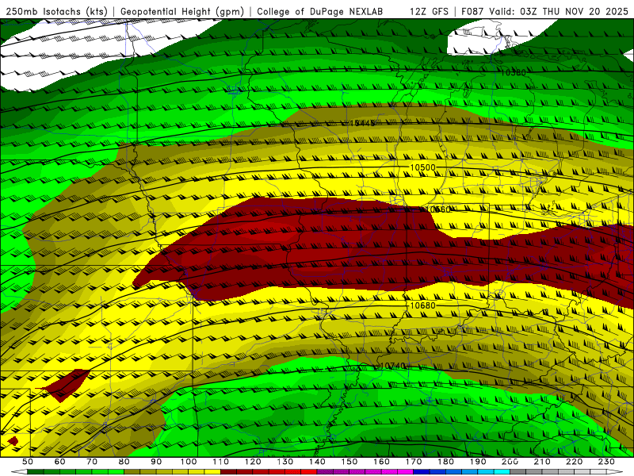Click the 80 value on the color scale
The image size is (634, 476).
[x=124, y=462]
